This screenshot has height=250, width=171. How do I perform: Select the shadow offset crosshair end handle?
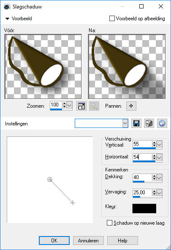(73, 203)
